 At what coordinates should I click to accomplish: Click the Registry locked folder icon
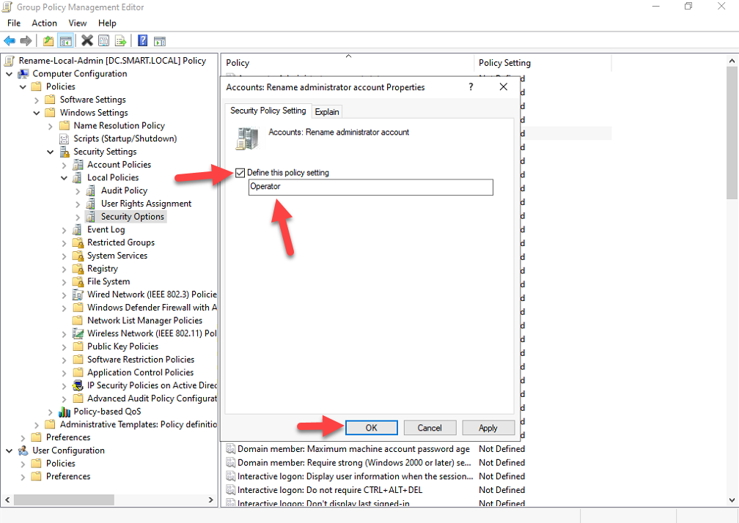[x=78, y=269]
